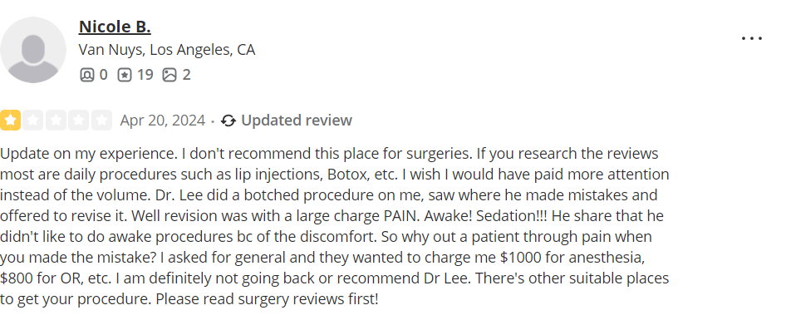Screen dimensions: 786x320
Task: Click the review count number 19
Action: tap(145, 76)
